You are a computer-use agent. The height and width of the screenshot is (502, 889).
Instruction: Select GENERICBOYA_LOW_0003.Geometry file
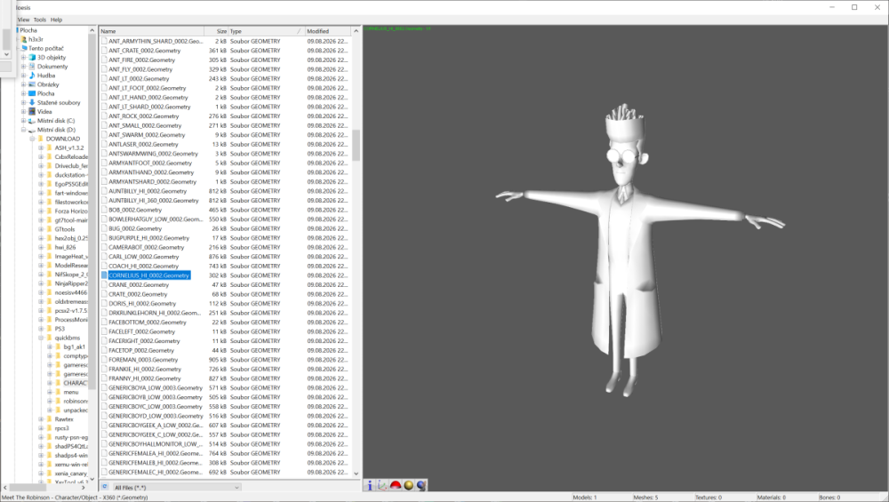156,388
